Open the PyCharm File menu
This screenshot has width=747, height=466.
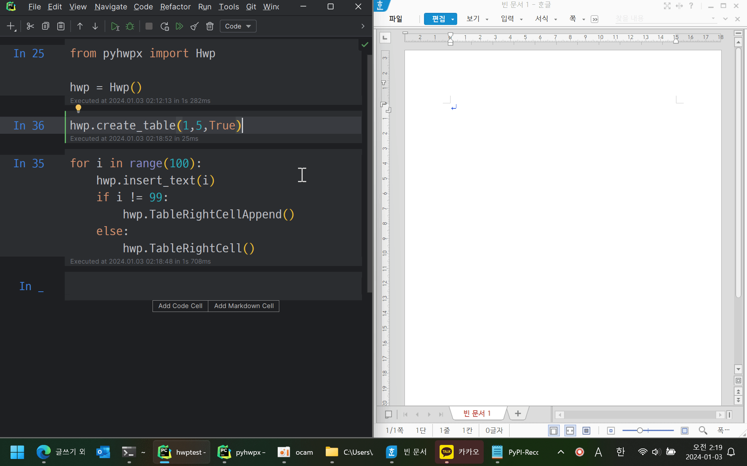click(x=34, y=7)
